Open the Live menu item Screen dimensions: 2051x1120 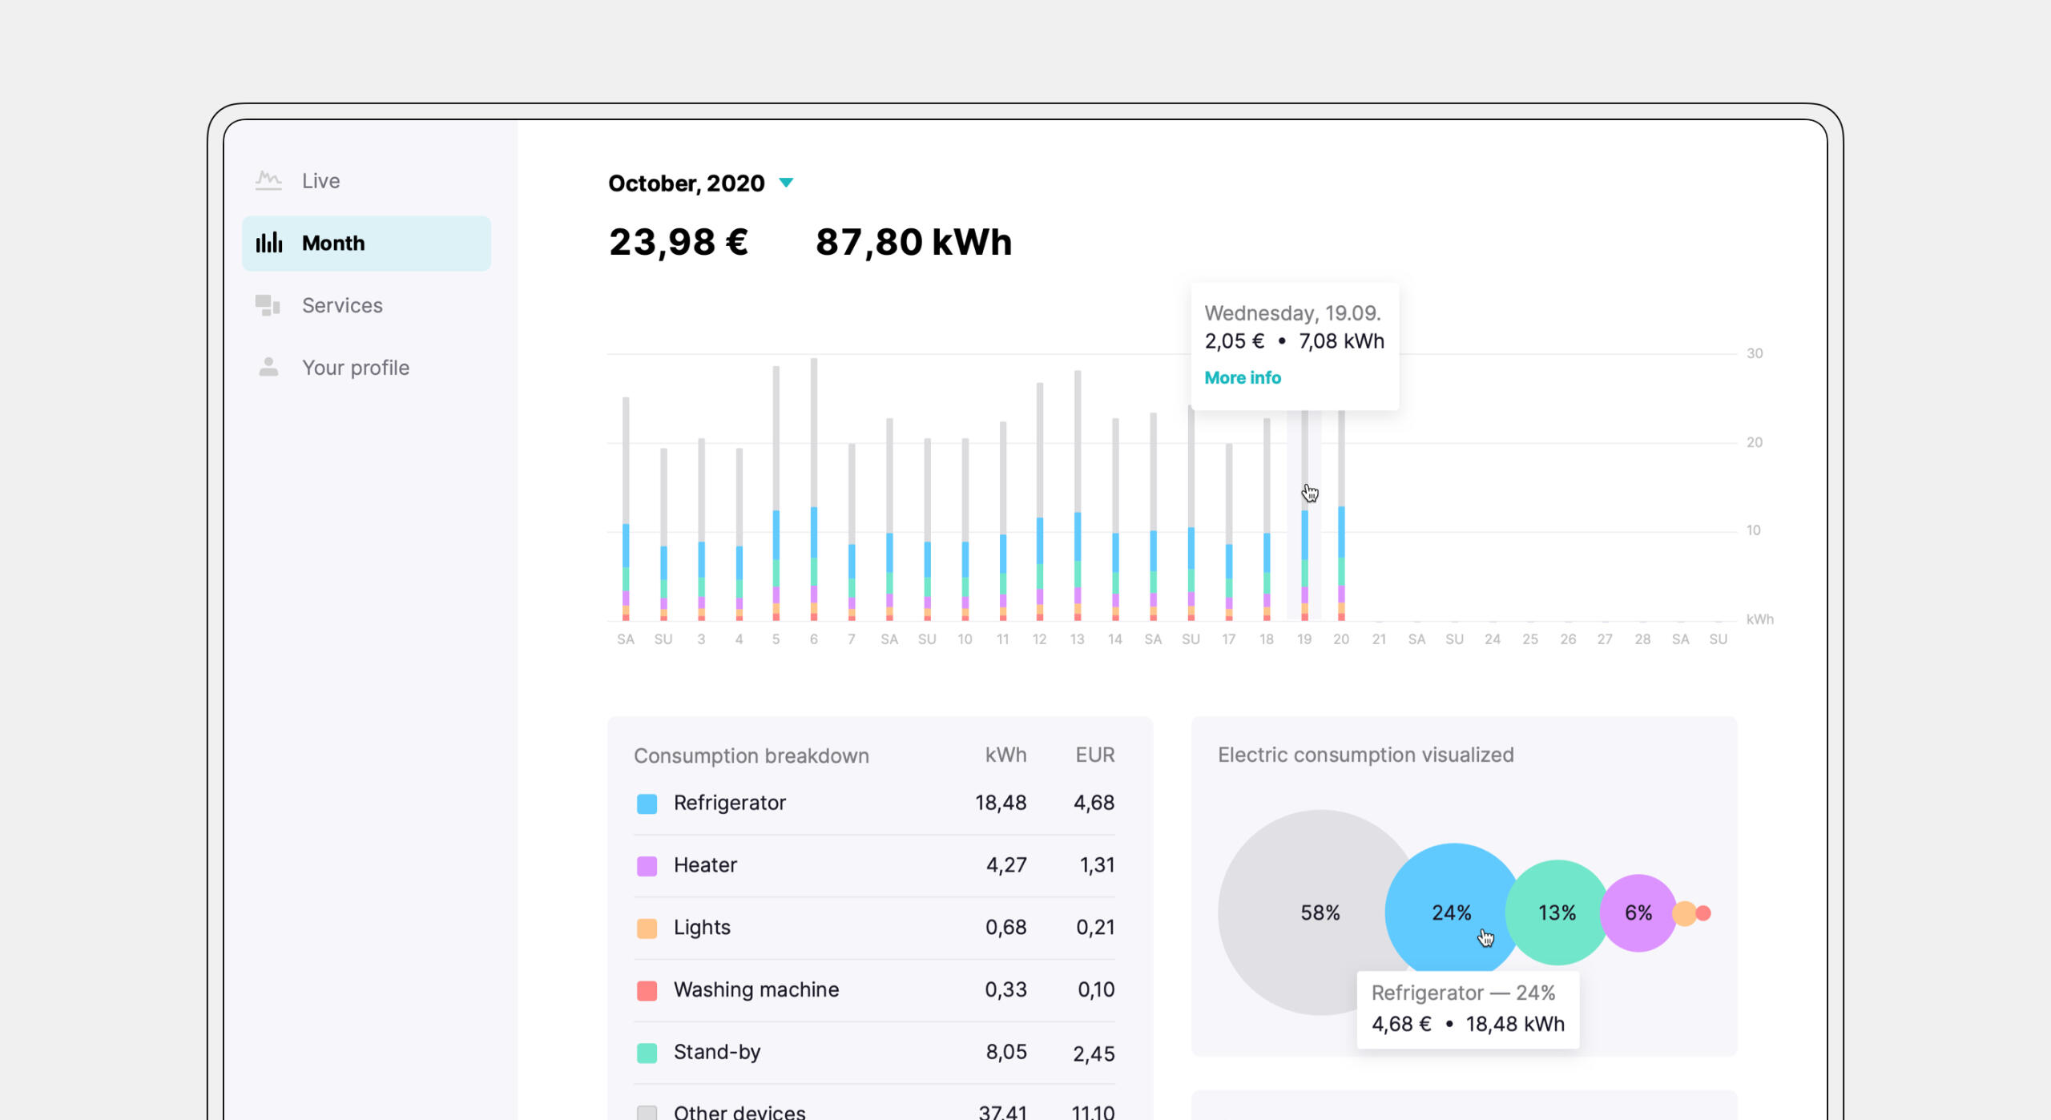pos(320,180)
